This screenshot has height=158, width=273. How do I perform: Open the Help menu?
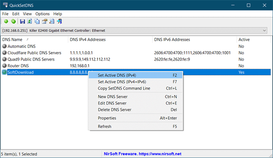point(58,14)
